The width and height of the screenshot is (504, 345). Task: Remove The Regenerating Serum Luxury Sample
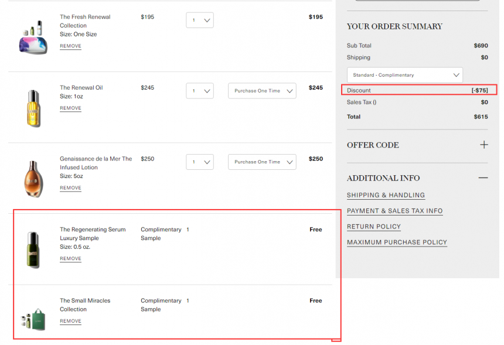(70, 258)
